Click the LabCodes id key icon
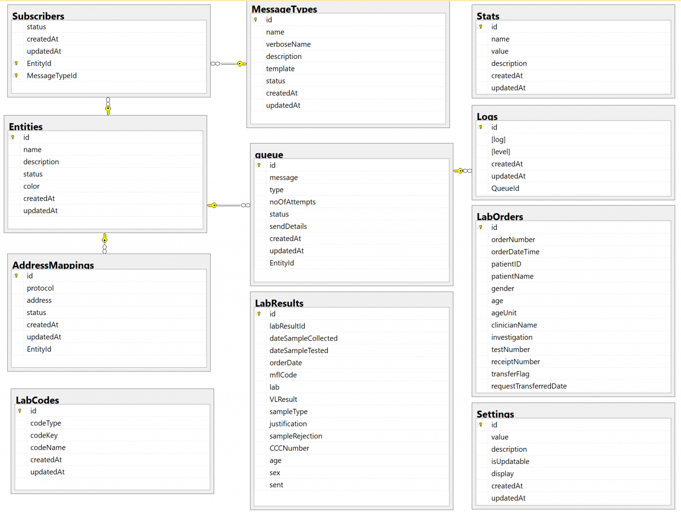The image size is (681, 517). click(x=20, y=411)
